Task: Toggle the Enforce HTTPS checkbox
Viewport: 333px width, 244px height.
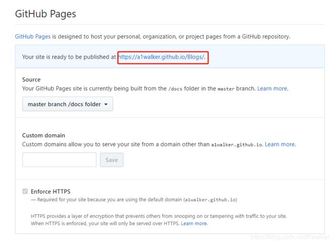Action: (25, 191)
